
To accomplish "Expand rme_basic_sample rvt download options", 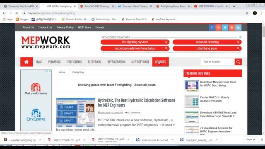I will (217, 140).
